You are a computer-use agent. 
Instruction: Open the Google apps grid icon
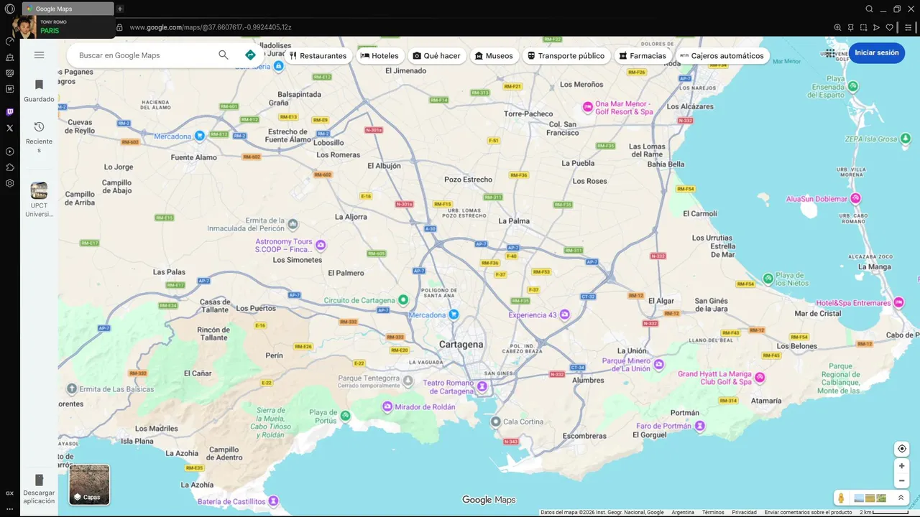point(830,53)
